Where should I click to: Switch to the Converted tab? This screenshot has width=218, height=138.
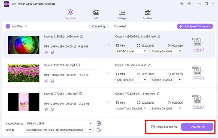[120, 26]
